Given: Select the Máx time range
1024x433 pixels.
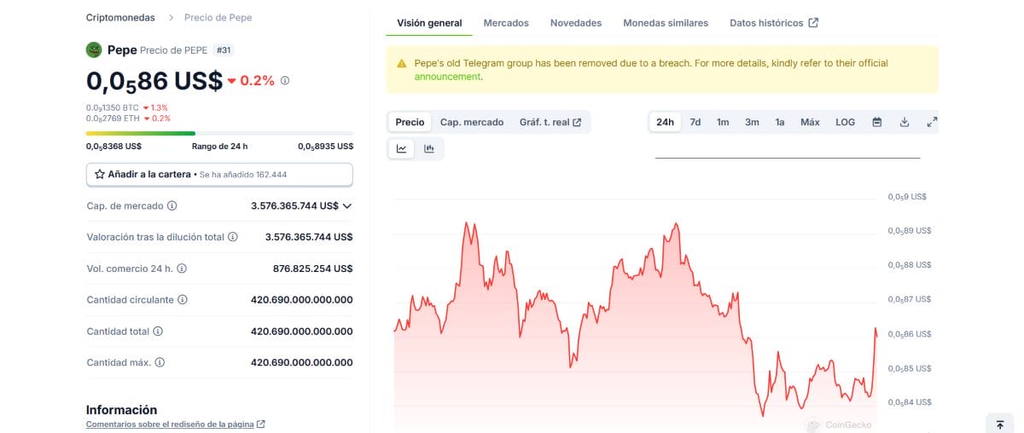Looking at the screenshot, I should [810, 122].
